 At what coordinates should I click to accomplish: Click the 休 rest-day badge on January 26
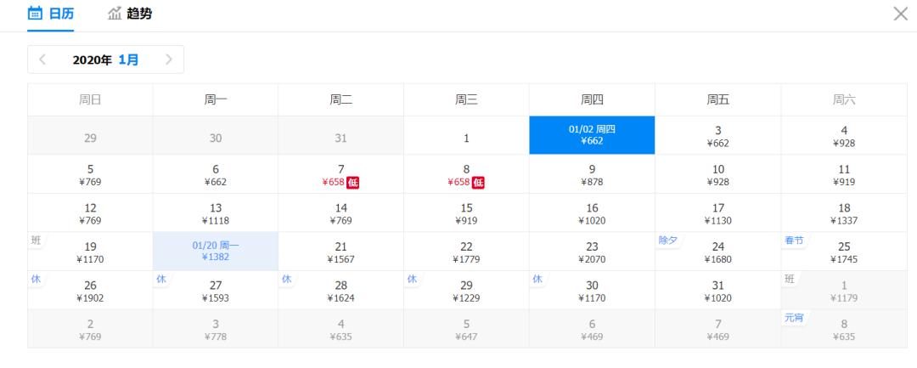pyautogui.click(x=35, y=279)
